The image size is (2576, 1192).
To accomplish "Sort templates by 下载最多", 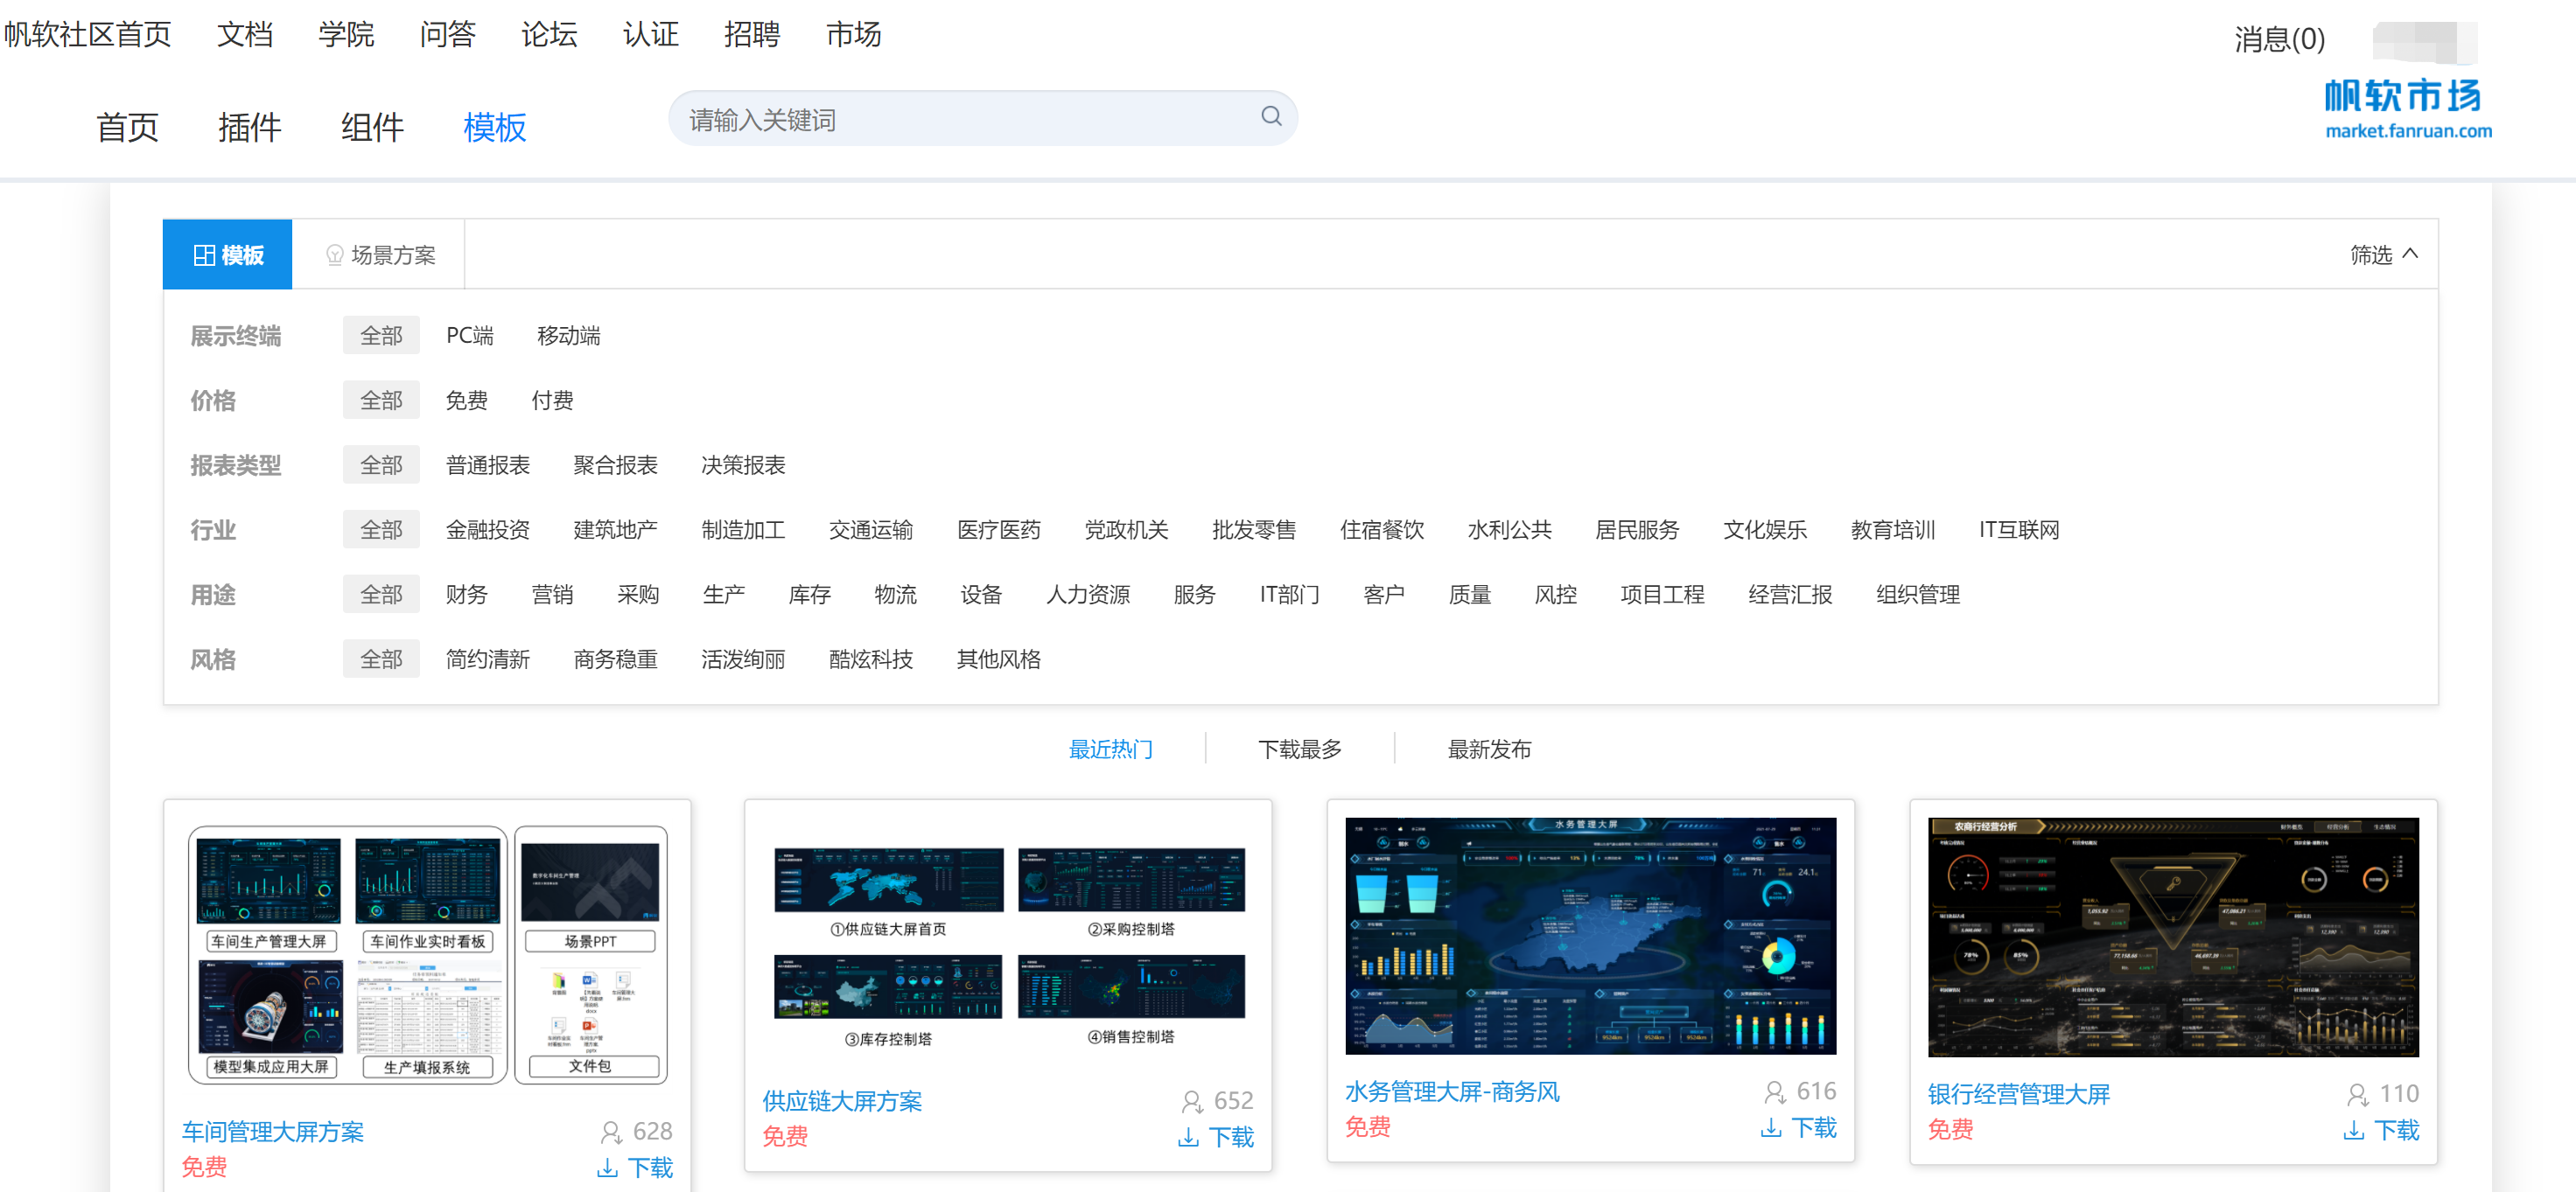I will (1299, 749).
